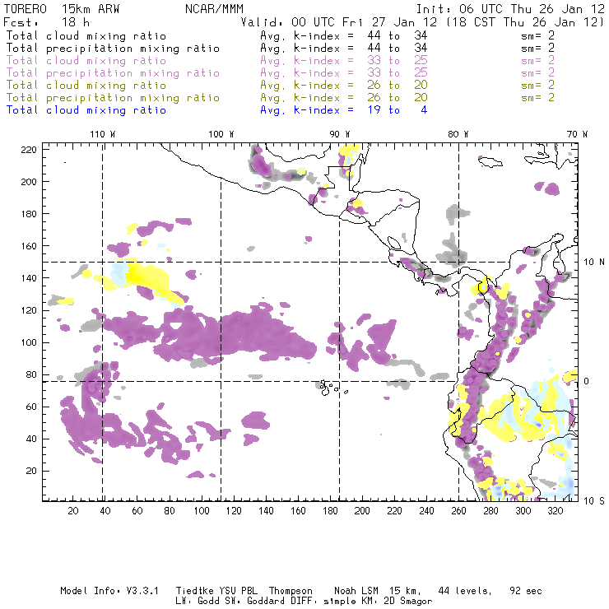Click 'Avg. k-index = 44 to 34' in first row
The image size is (609, 609).
(344, 35)
